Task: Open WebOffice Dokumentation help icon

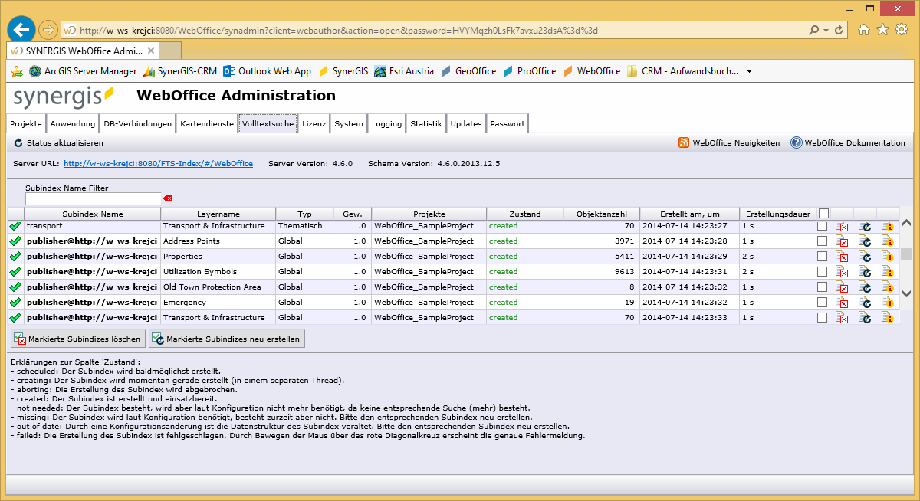Action: point(794,142)
